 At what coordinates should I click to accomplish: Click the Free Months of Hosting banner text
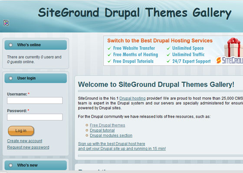[x=135, y=54]
